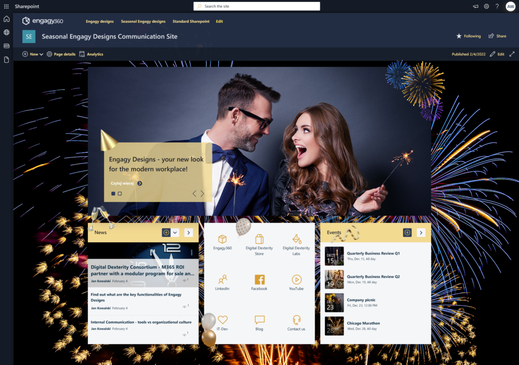
Task: Open Digital Dexterity Labs quick link
Action: pyautogui.click(x=296, y=245)
